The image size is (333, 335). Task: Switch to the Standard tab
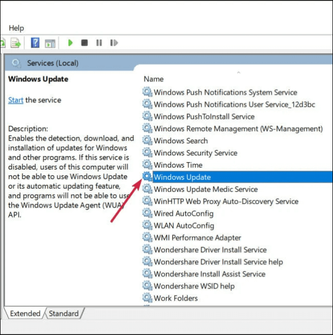(x=63, y=314)
